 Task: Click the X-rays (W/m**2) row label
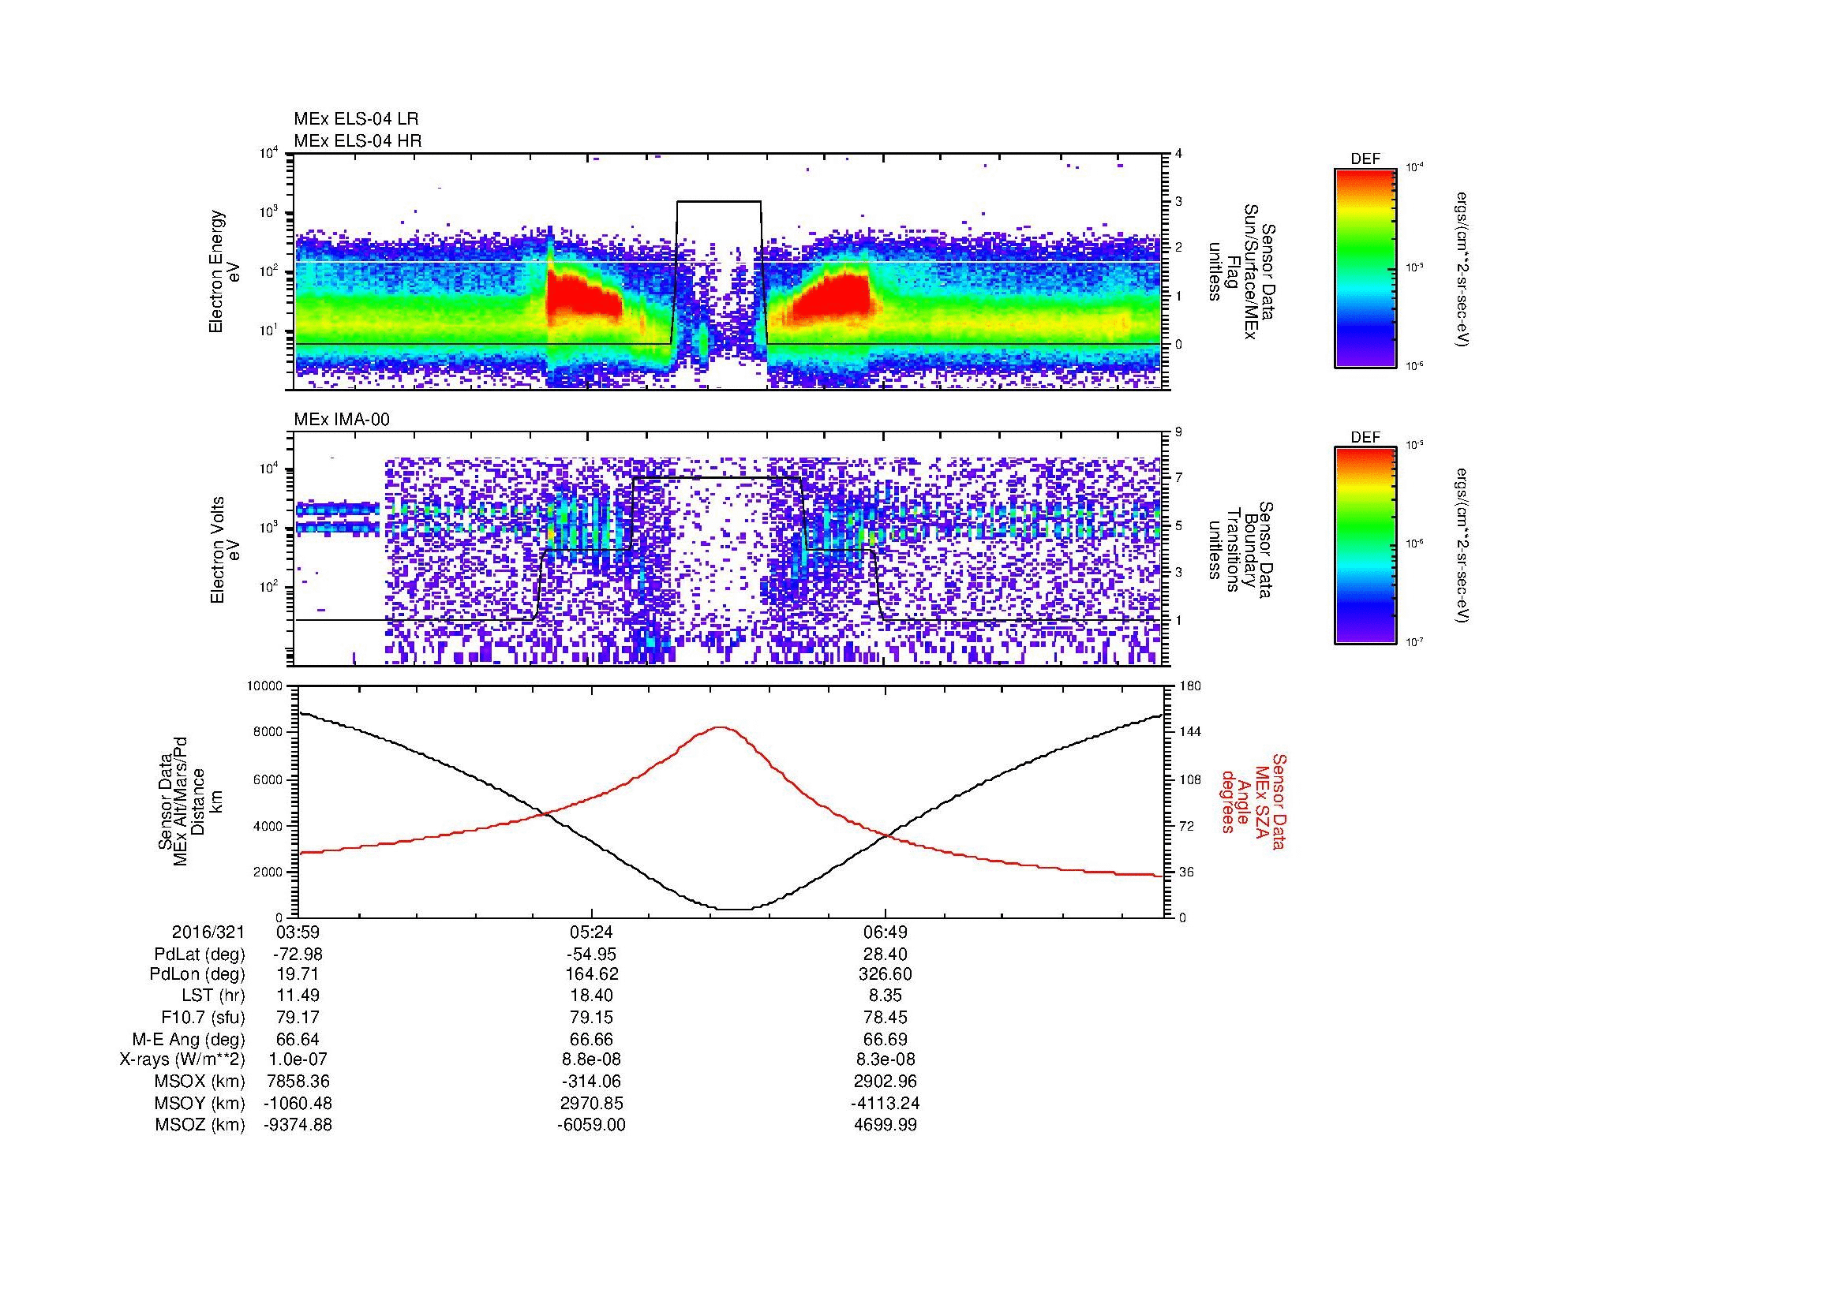click(x=182, y=1059)
